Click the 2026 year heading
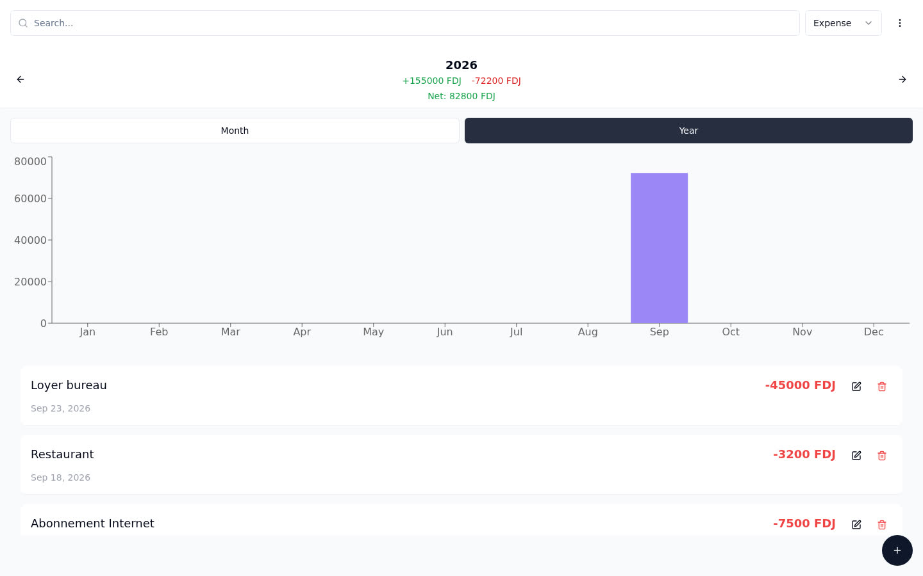Screen dimensions: 923x576 point(462,65)
